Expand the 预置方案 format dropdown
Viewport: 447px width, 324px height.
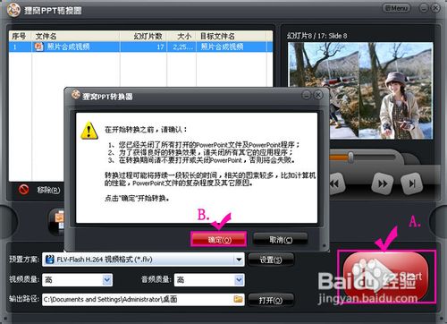pos(239,260)
